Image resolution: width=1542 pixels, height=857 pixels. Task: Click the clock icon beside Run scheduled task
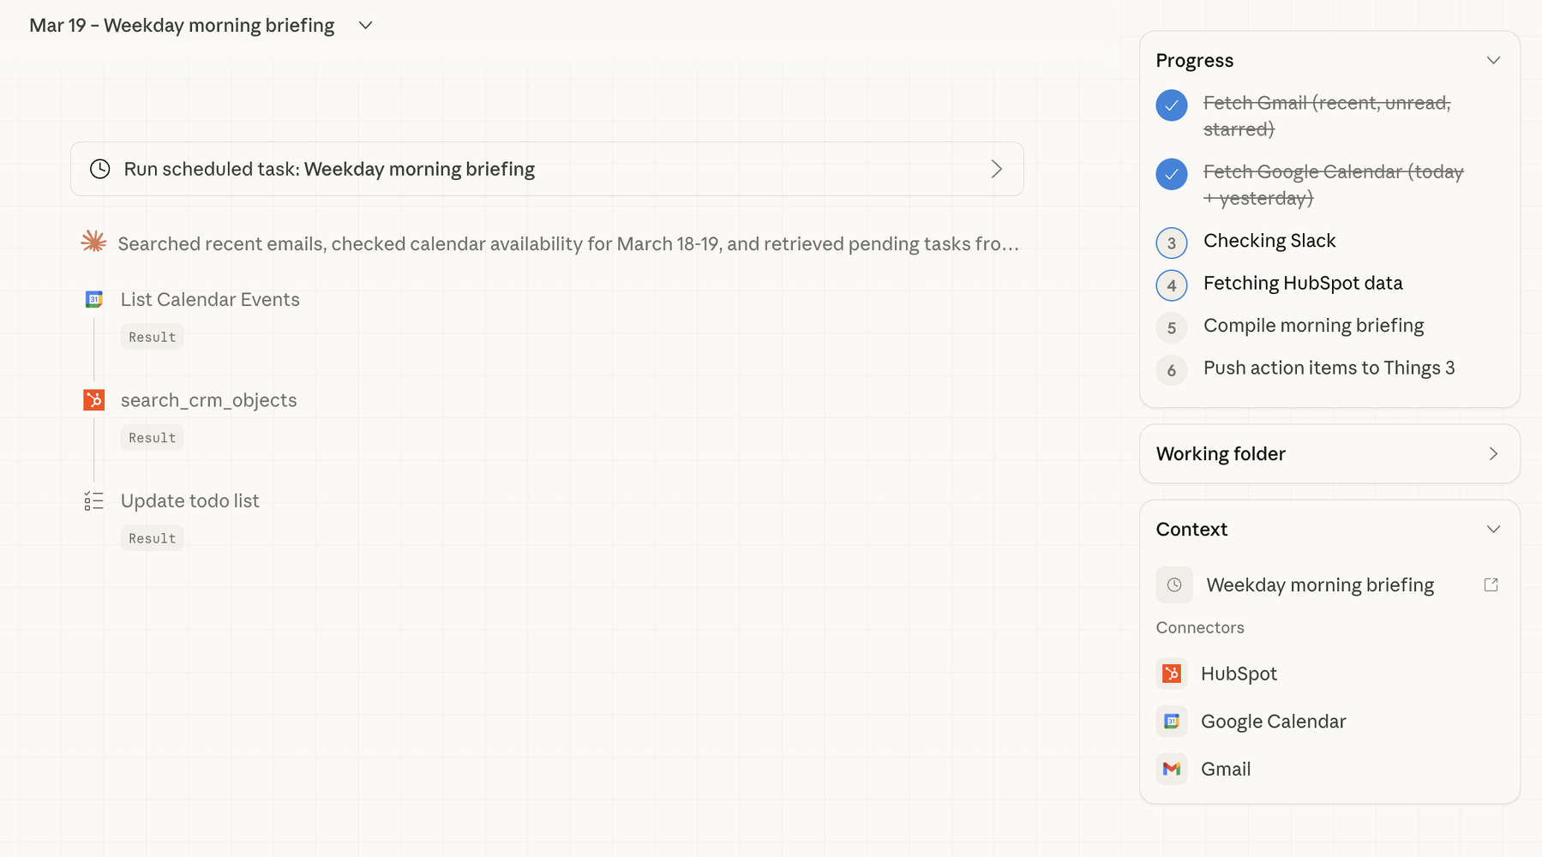(x=99, y=169)
